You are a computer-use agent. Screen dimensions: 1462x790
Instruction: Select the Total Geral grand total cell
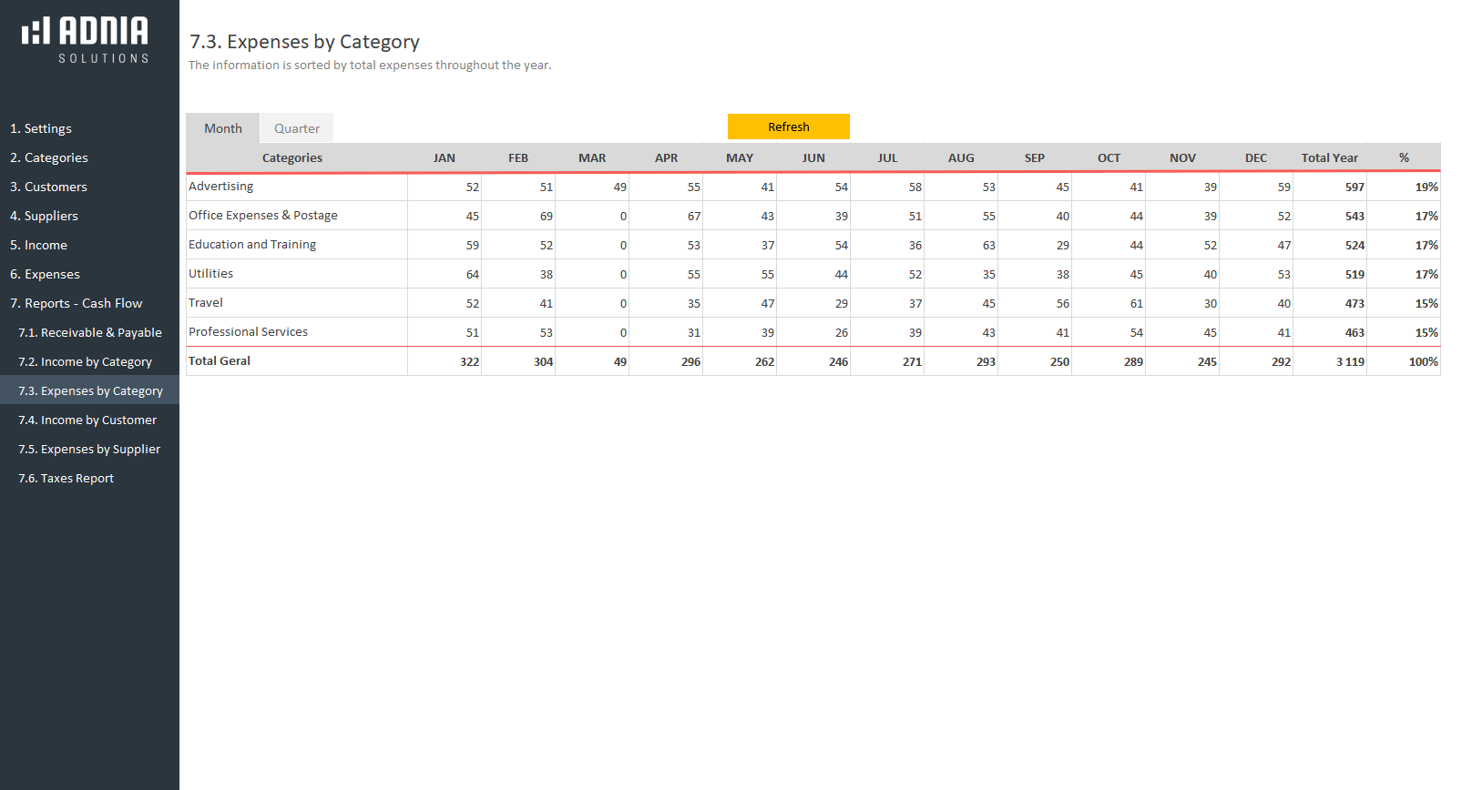(1350, 361)
